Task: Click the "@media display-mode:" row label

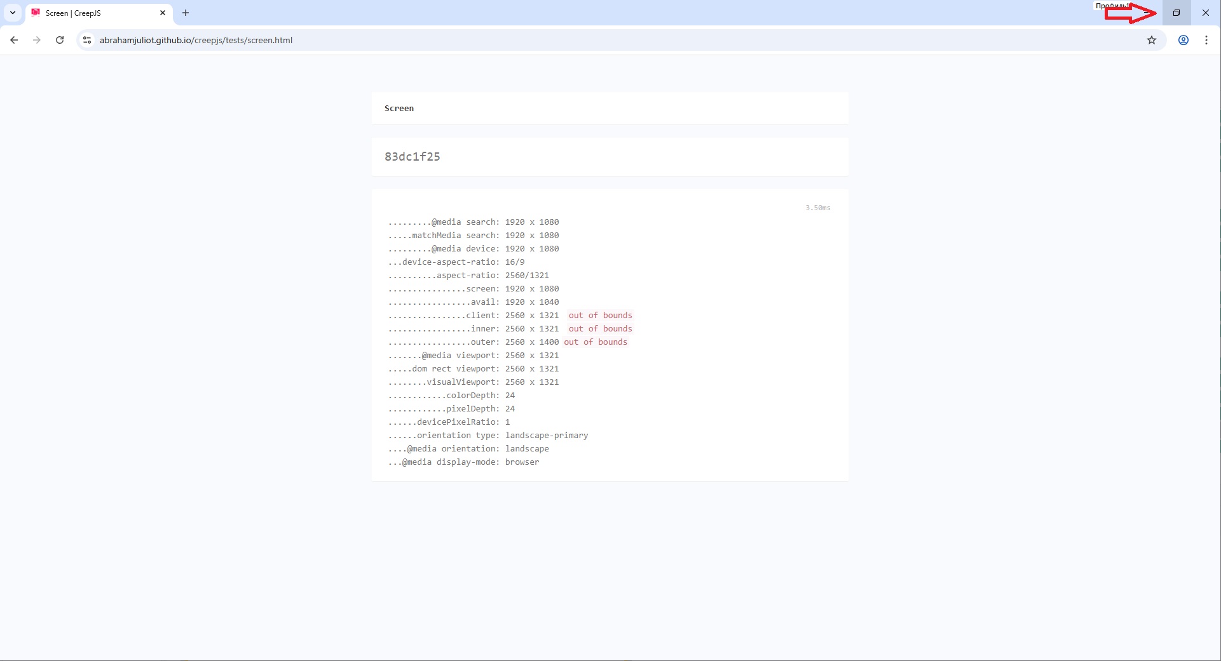Action: pyautogui.click(x=451, y=462)
